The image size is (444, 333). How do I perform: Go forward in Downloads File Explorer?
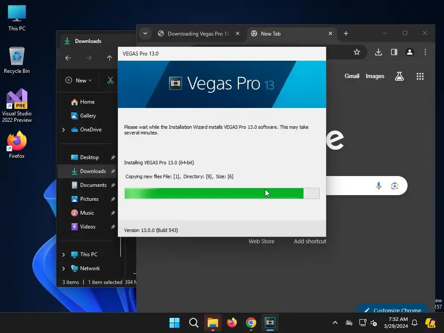click(88, 58)
